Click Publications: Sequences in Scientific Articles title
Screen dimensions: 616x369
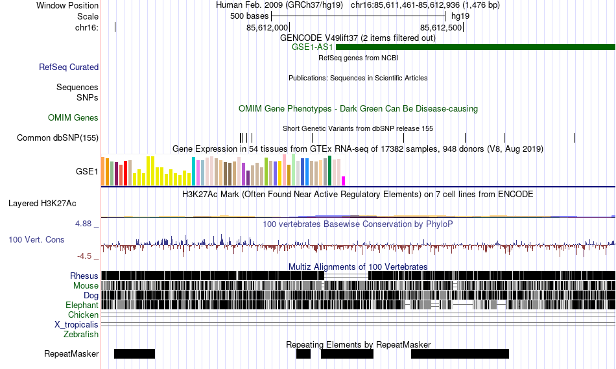tap(358, 78)
